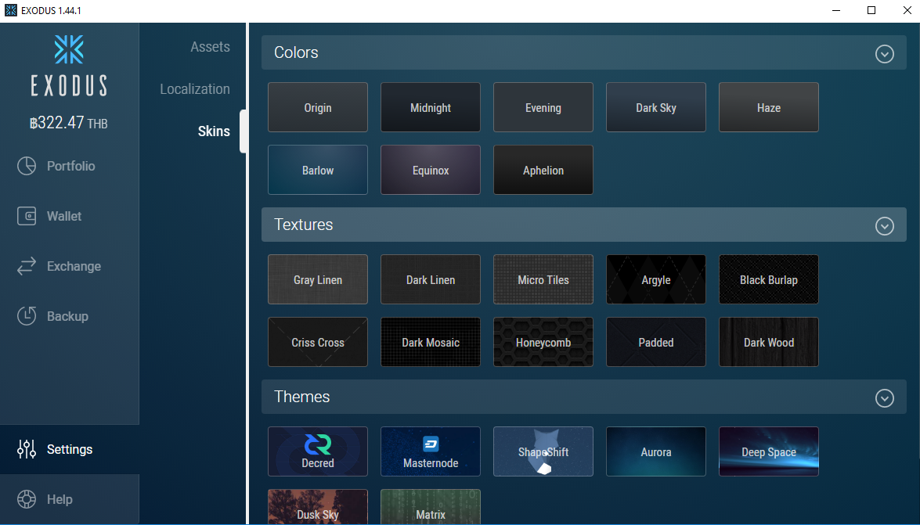The width and height of the screenshot is (920, 525).
Task: Apply the Evening color skin
Action: (543, 107)
